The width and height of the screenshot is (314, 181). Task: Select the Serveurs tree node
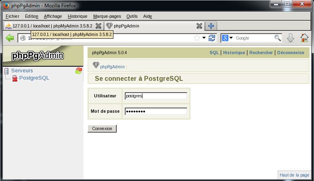point(22,70)
